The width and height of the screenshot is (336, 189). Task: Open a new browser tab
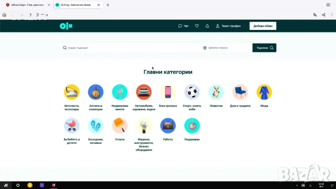108,5
